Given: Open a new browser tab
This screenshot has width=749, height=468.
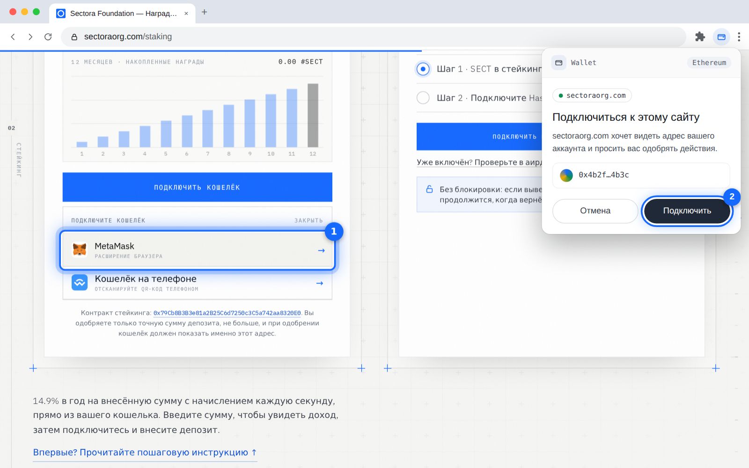Looking at the screenshot, I should [x=204, y=12].
